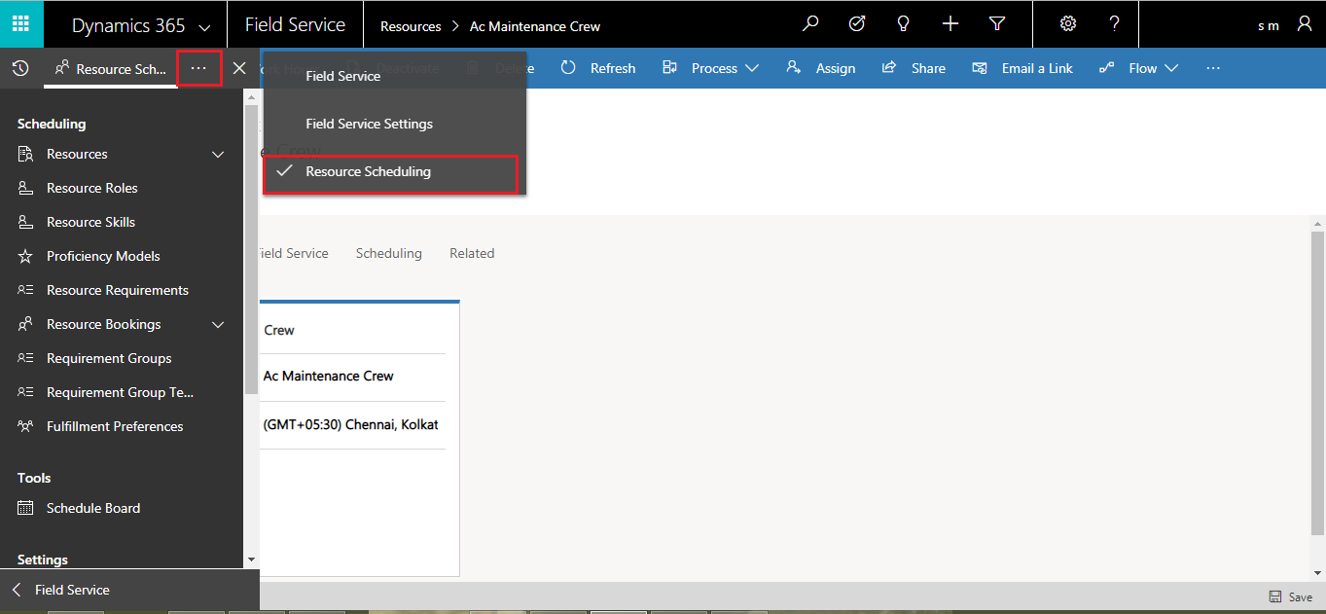Switch to the Field Service form tab
Screen dimensions: 1326x614
tap(295, 253)
